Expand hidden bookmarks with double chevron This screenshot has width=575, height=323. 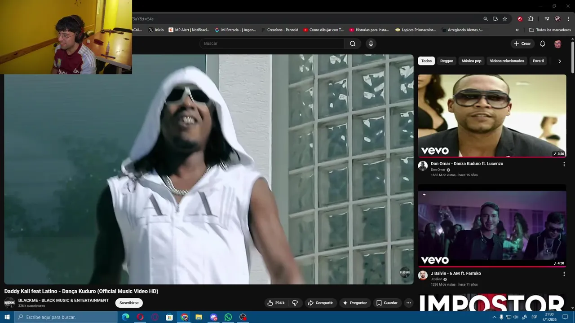(x=517, y=30)
